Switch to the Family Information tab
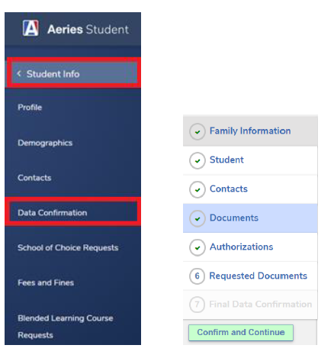This screenshot has height=358, width=334. pos(250,131)
